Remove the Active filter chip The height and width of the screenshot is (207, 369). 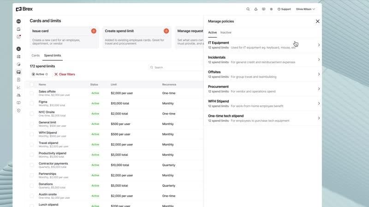pos(47,74)
